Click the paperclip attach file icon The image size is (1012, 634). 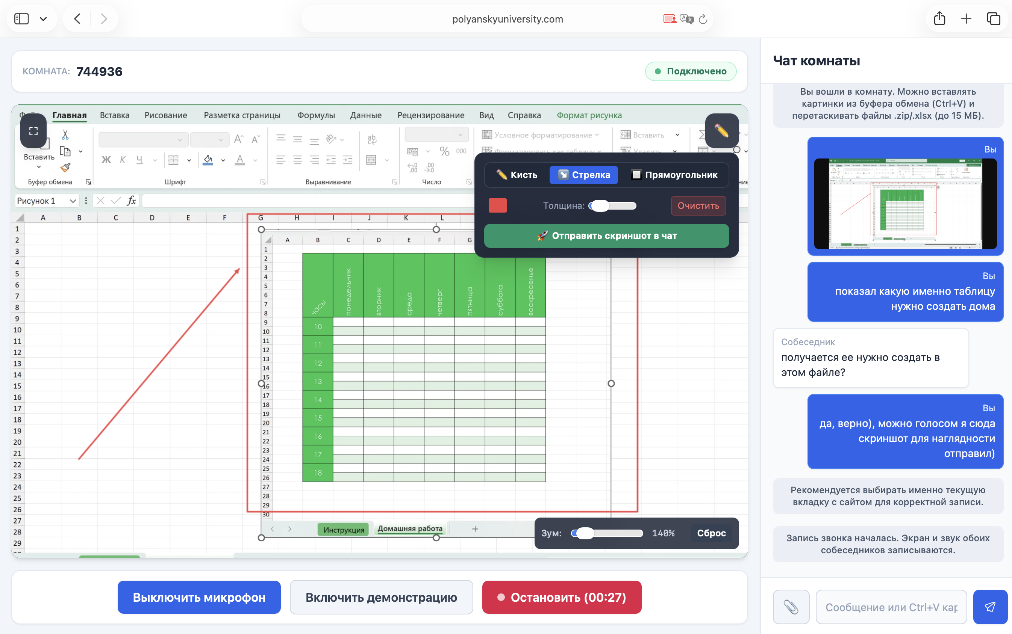pos(791,607)
